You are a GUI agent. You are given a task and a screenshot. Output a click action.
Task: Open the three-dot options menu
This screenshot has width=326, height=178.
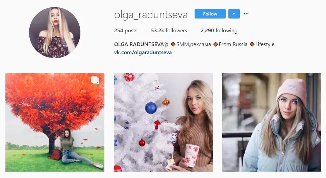point(246,14)
